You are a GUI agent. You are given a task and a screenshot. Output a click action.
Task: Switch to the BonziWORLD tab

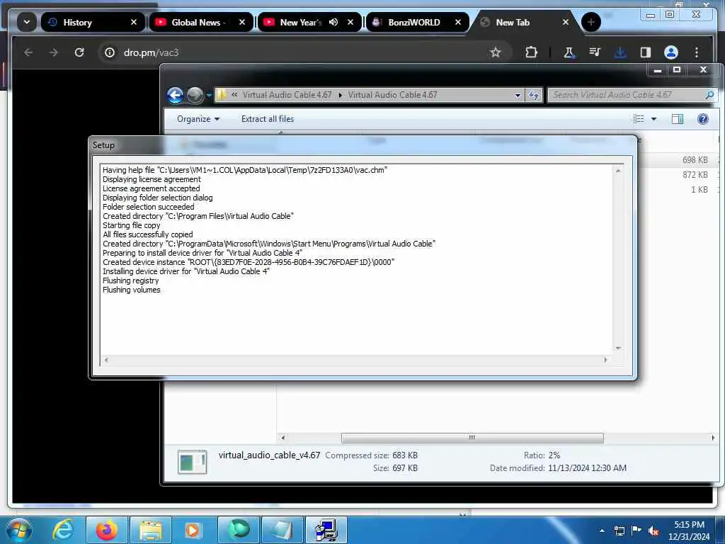[418, 22]
